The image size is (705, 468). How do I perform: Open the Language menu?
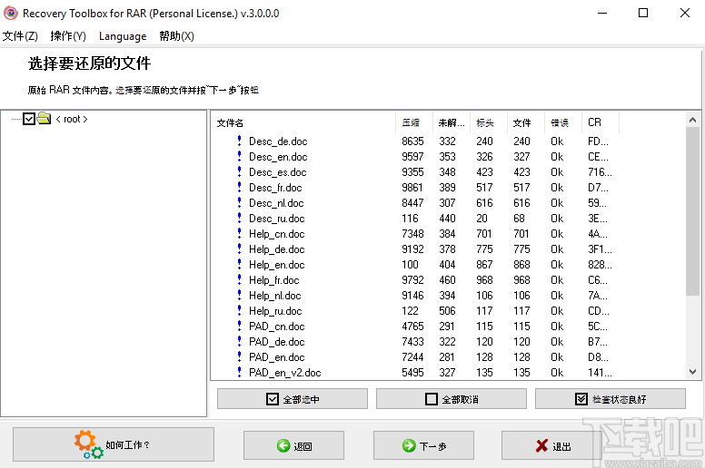[123, 36]
